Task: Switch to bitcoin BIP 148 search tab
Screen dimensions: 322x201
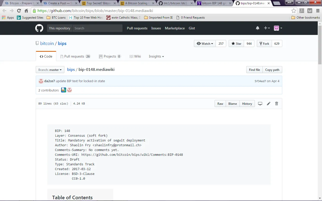Action: (x=214, y=3)
